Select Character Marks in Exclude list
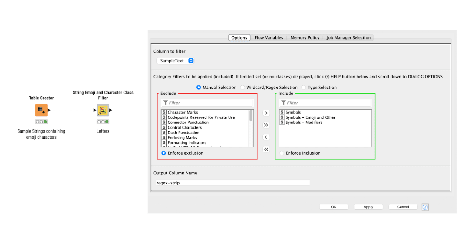 coord(183,112)
